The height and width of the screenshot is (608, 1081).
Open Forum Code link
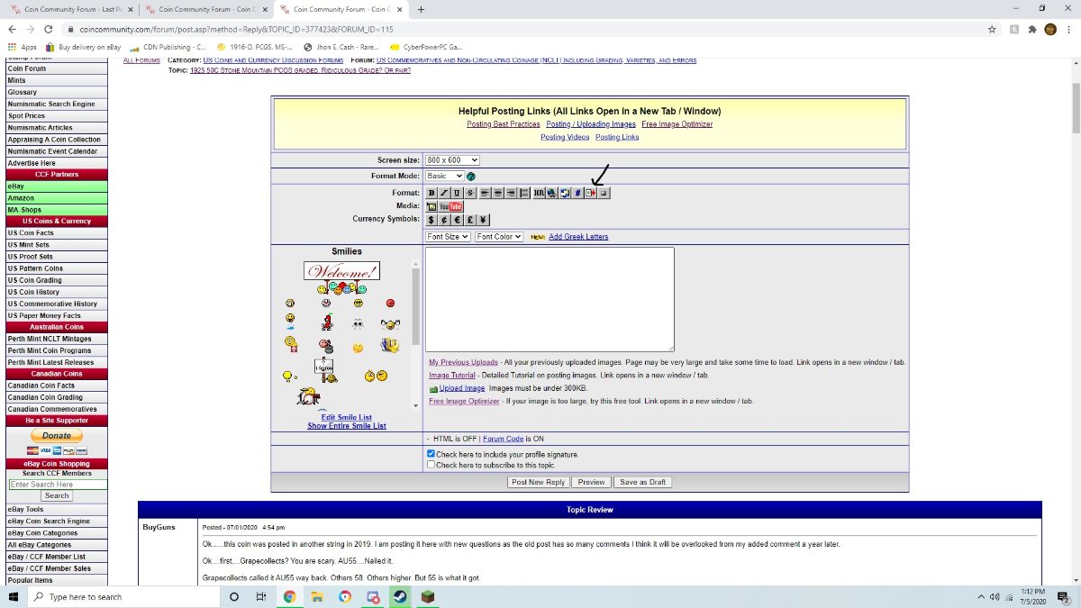click(503, 439)
